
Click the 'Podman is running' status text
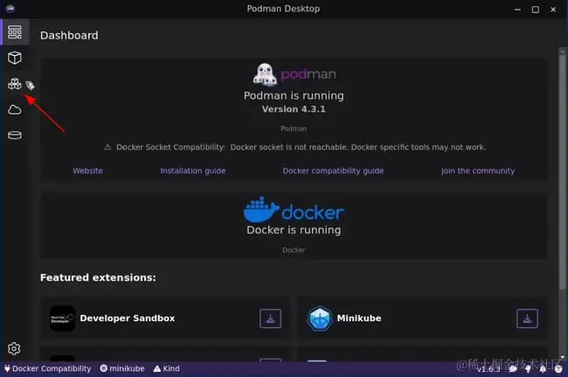pyautogui.click(x=294, y=95)
